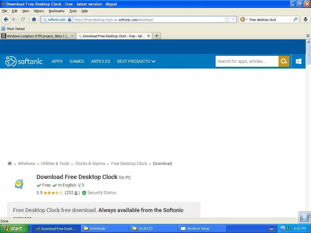Open Utilities & Tools breadcrumb link

55,164
